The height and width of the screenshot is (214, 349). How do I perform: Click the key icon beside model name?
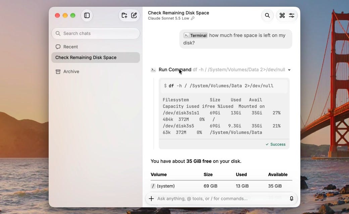click(x=193, y=18)
